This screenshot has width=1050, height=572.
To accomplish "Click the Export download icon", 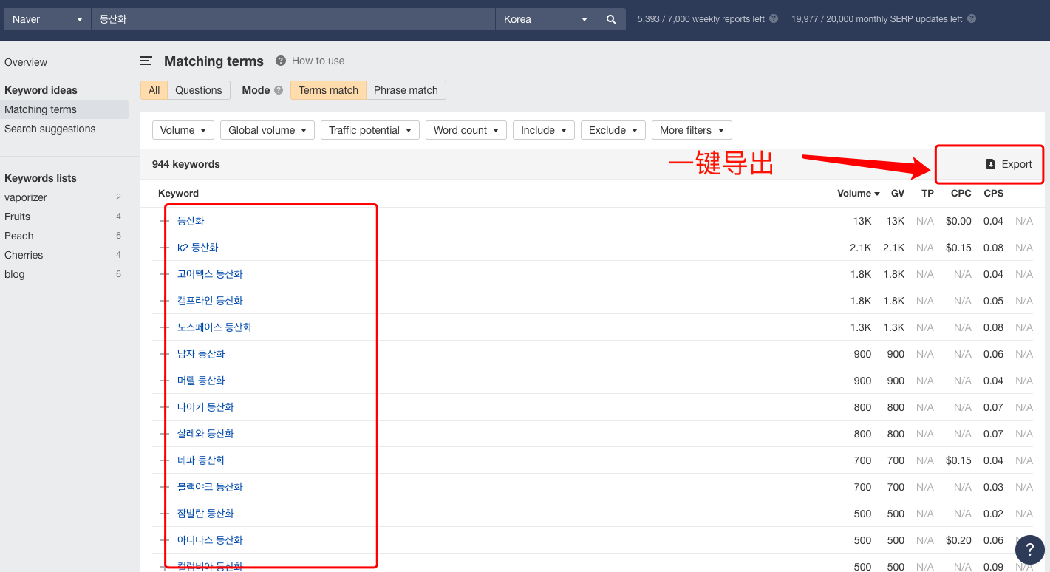I will [x=991, y=164].
